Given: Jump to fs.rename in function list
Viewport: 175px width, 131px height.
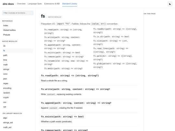Looking at the screenshot, I should 66,63.
